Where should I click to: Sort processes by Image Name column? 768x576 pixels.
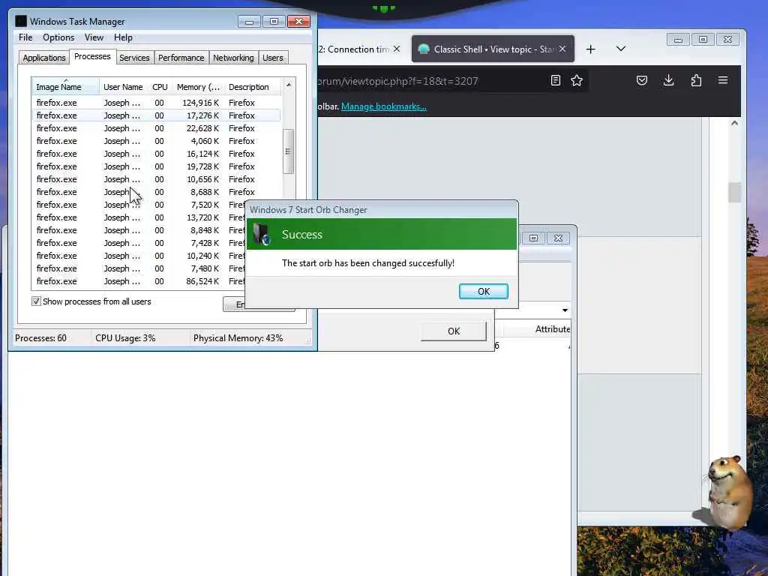point(66,87)
